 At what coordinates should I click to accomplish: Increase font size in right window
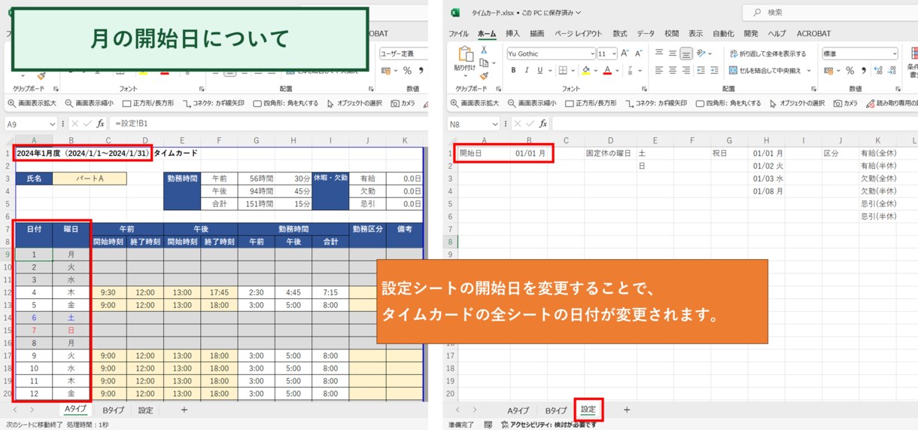click(x=626, y=53)
